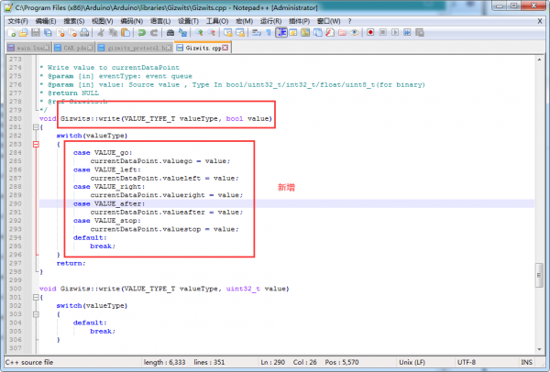Screen dimensions: 550x372
Task: Click the Save All toolbar icon
Action: (48, 33)
